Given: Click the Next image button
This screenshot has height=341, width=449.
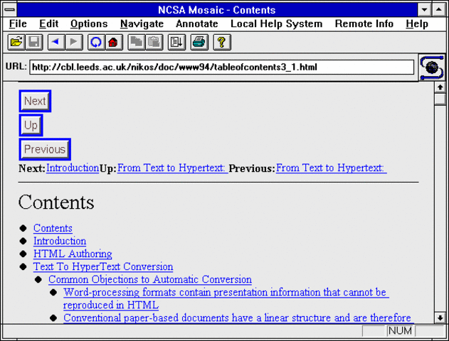Looking at the screenshot, I should point(35,101).
